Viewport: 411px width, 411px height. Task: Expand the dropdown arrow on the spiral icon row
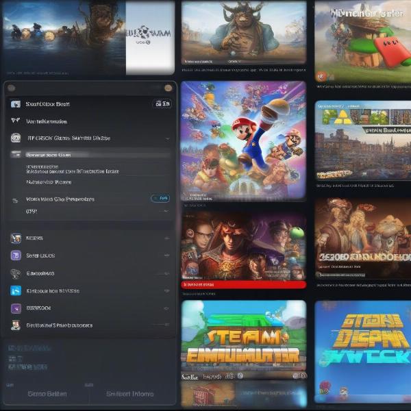[x=168, y=138]
